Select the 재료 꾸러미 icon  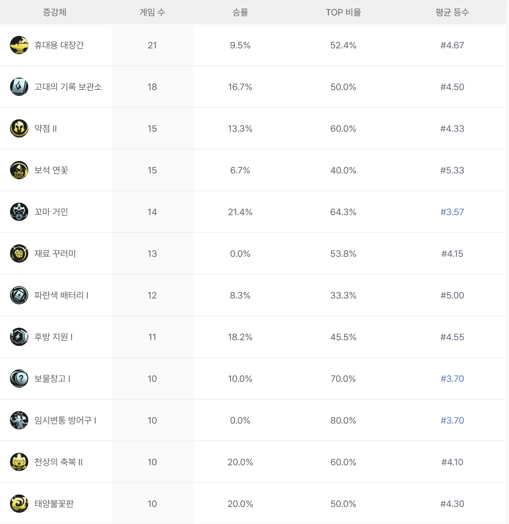pyautogui.click(x=19, y=253)
